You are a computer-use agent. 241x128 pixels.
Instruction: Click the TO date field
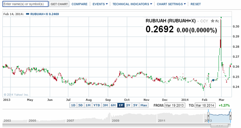pyautogui.click(x=205, y=105)
